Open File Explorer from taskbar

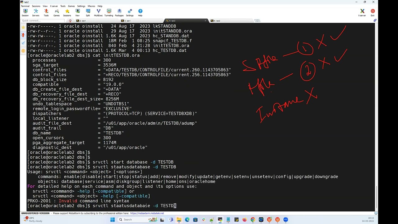tap(179, 220)
